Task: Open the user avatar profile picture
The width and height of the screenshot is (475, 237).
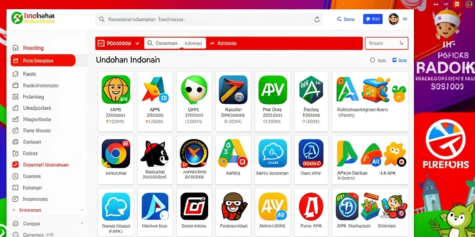Action: pos(393,19)
